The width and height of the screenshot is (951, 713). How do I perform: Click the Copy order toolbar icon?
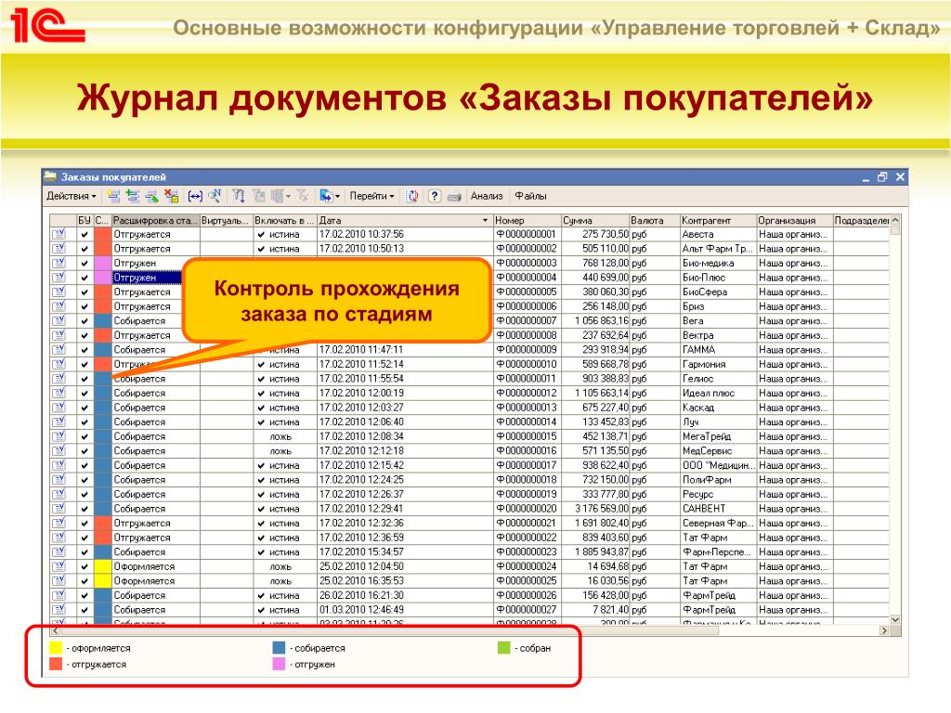click(x=133, y=196)
